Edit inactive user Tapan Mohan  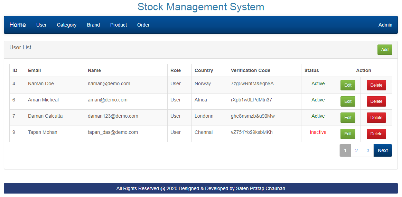point(348,134)
